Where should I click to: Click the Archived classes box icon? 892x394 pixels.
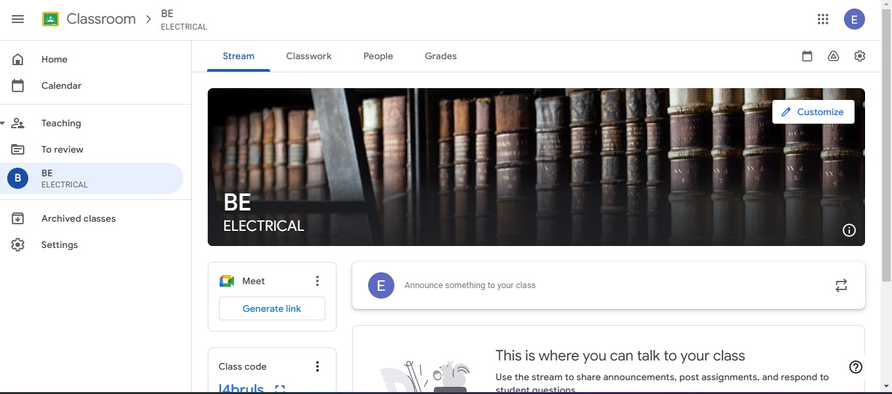(18, 218)
